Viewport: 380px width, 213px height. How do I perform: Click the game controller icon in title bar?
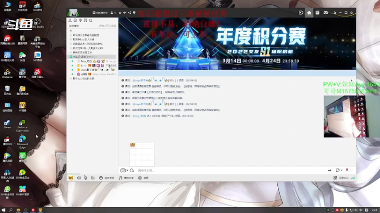[325, 13]
